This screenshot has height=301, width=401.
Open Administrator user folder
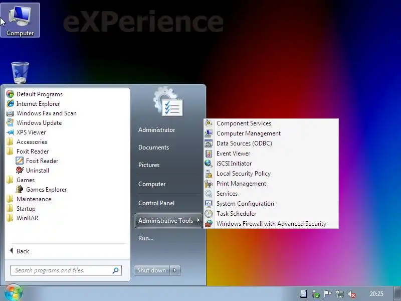tap(157, 130)
